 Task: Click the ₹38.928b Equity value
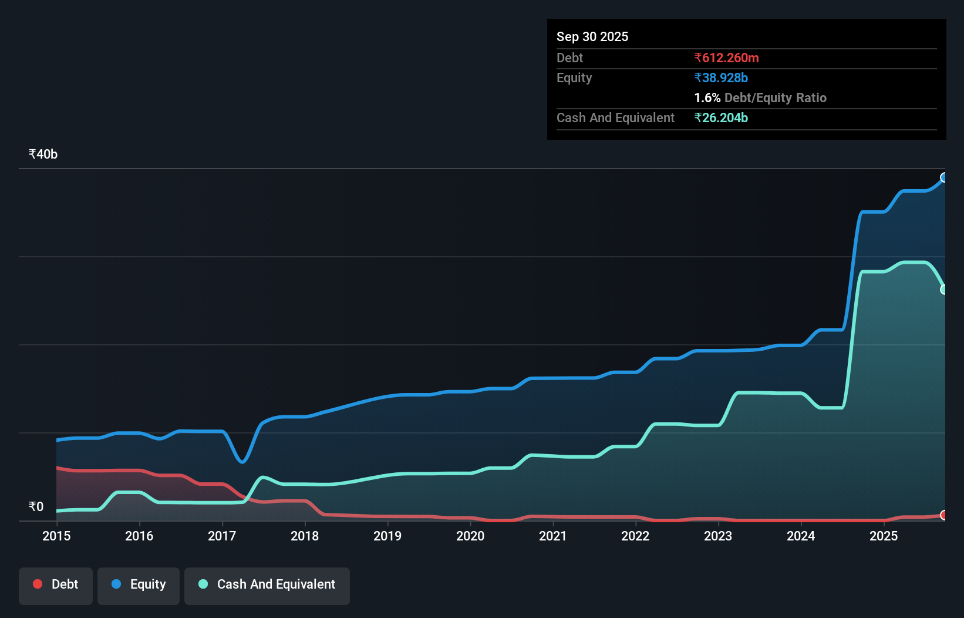720,78
